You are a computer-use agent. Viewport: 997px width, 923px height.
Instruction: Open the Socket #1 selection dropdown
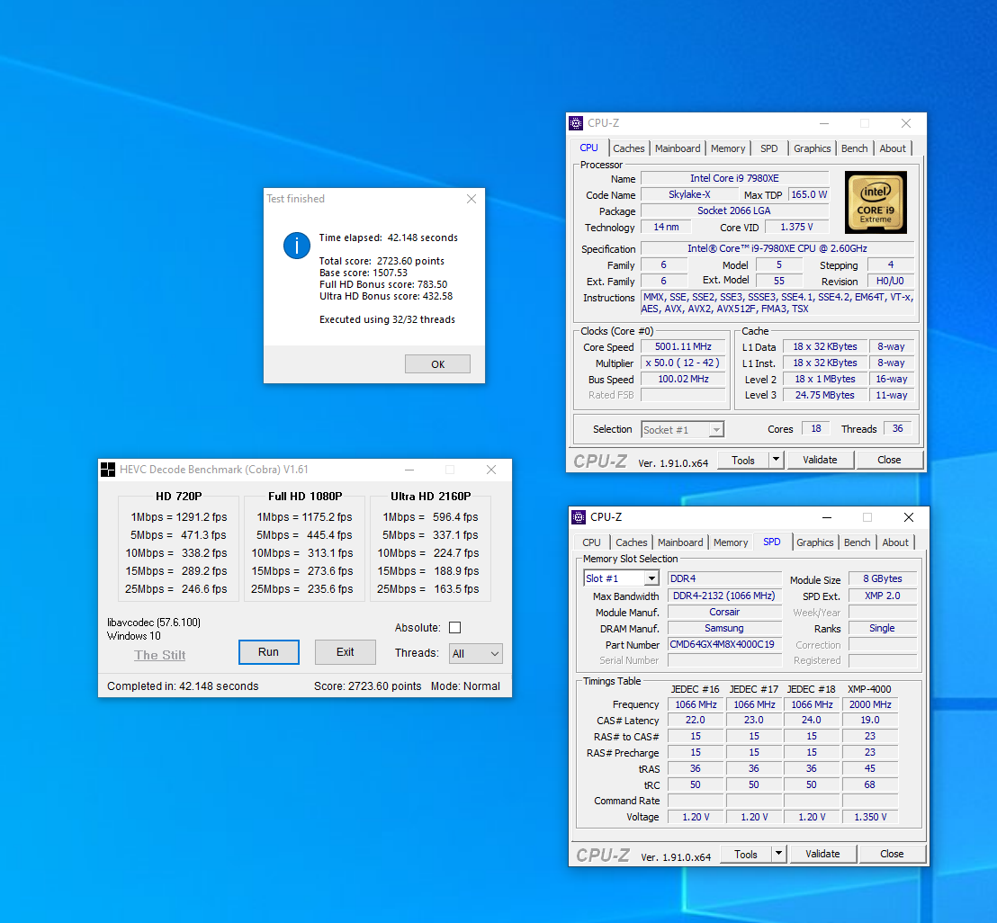tap(682, 430)
